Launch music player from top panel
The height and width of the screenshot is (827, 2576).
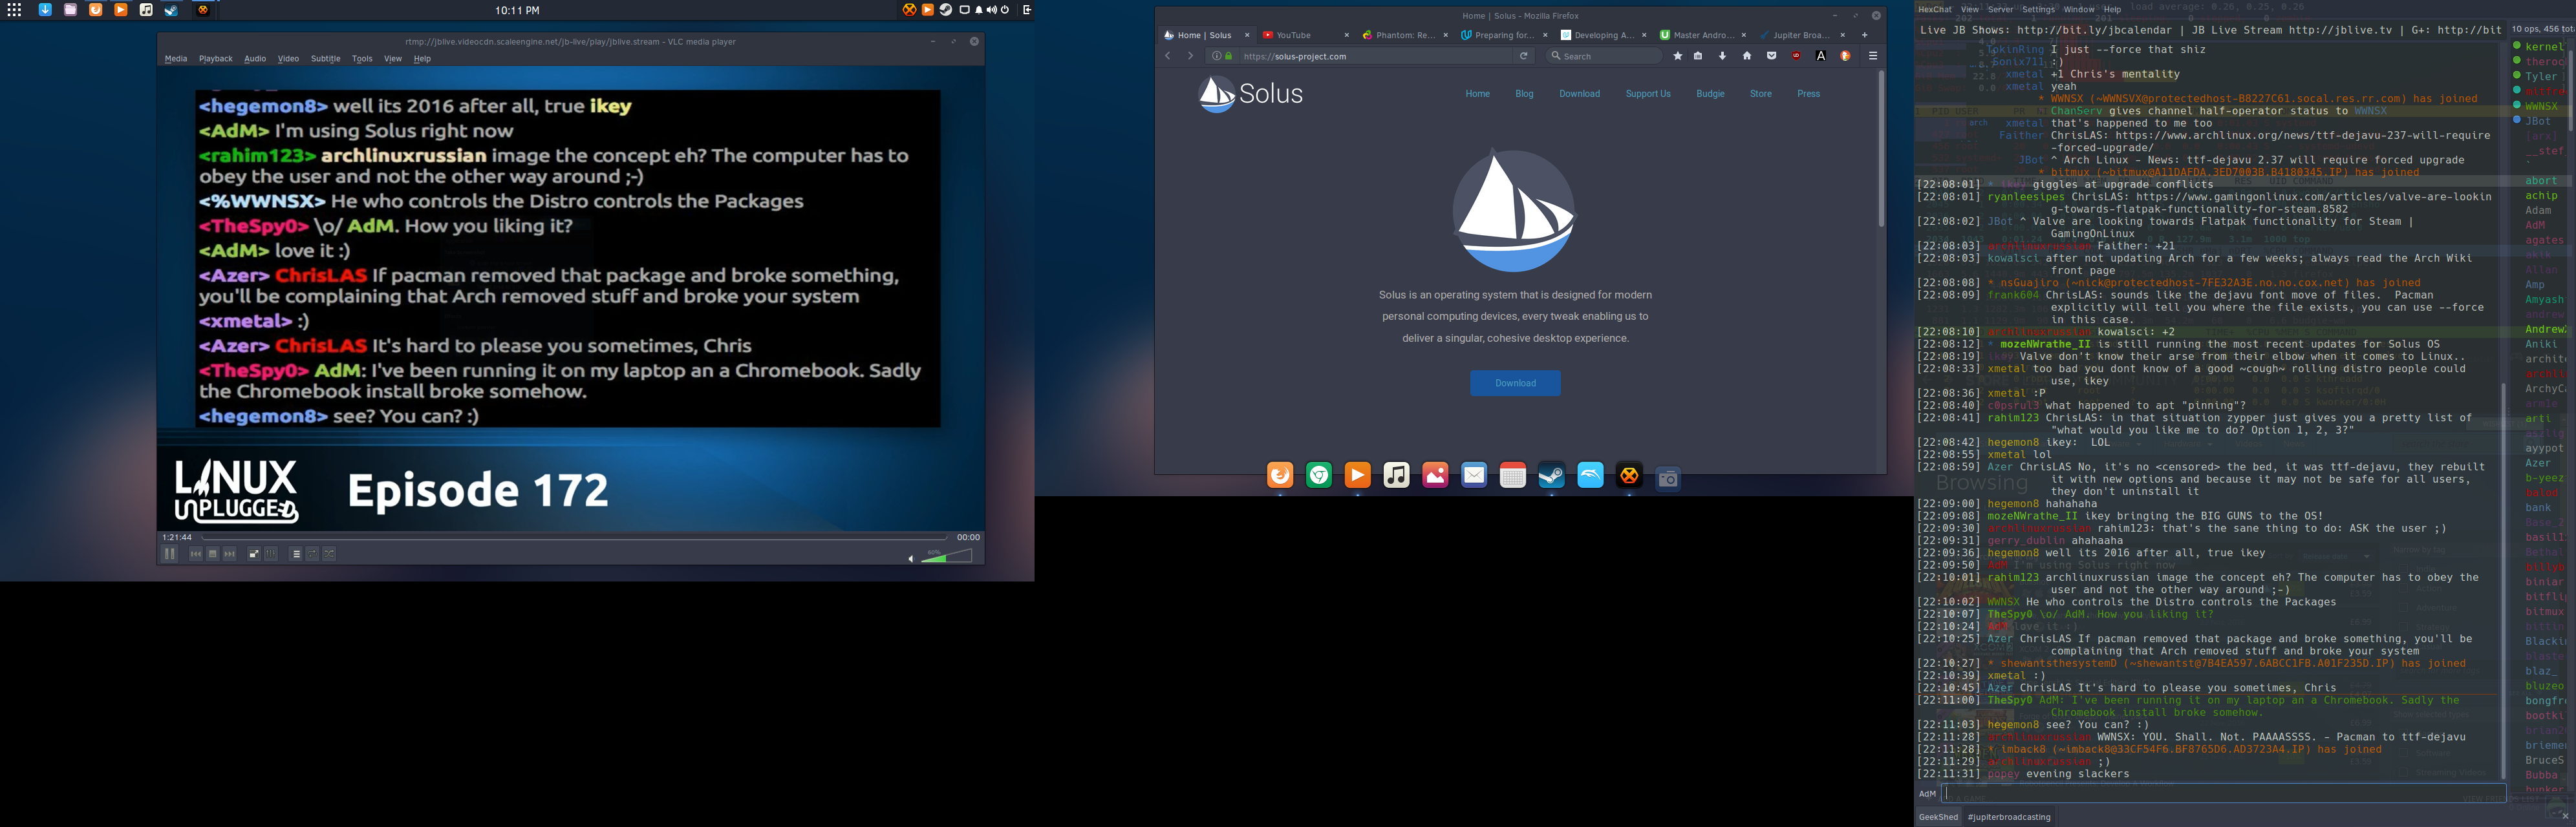click(x=146, y=10)
